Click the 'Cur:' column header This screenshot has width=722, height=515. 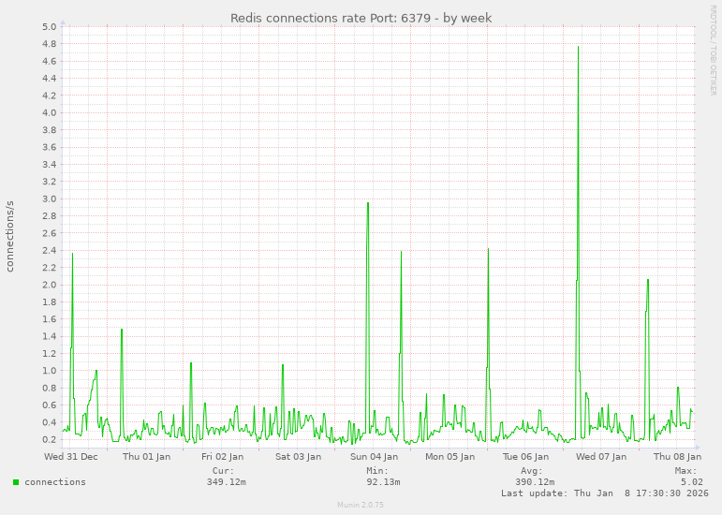pyautogui.click(x=223, y=471)
